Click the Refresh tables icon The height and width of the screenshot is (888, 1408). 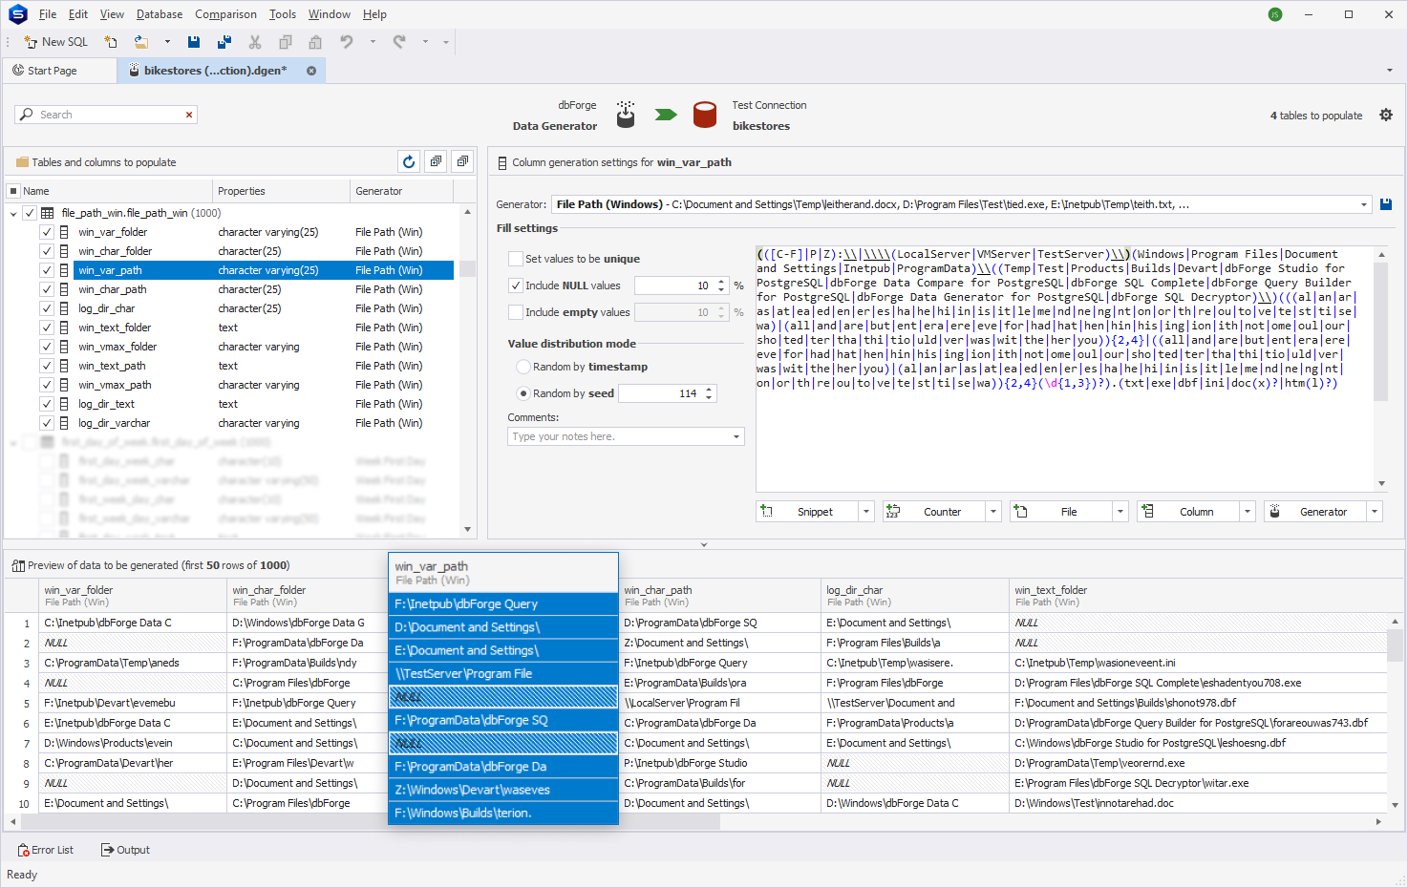pyautogui.click(x=409, y=161)
